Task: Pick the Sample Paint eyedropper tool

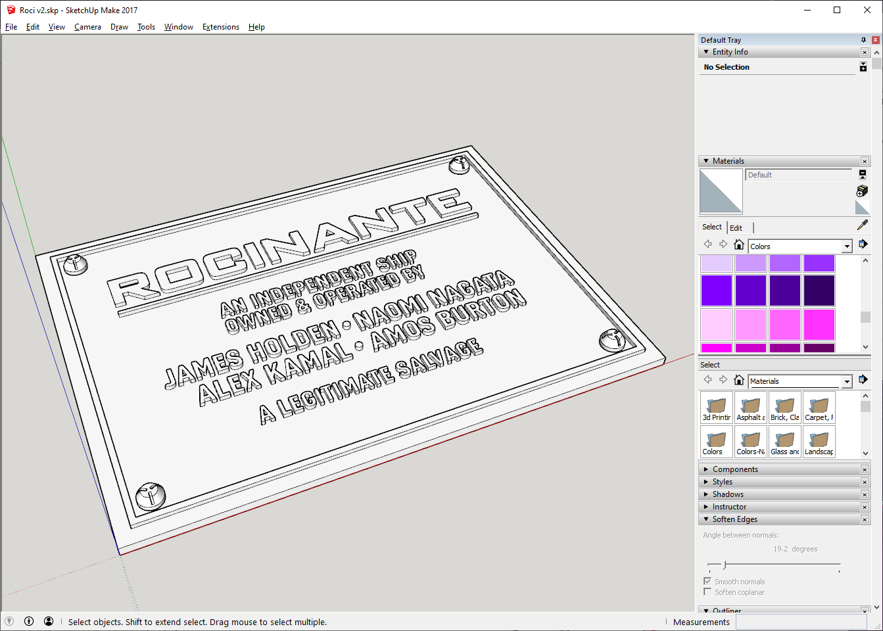Action: coord(863,225)
